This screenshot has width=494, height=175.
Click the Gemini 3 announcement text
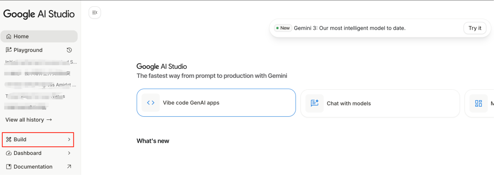coord(350,28)
